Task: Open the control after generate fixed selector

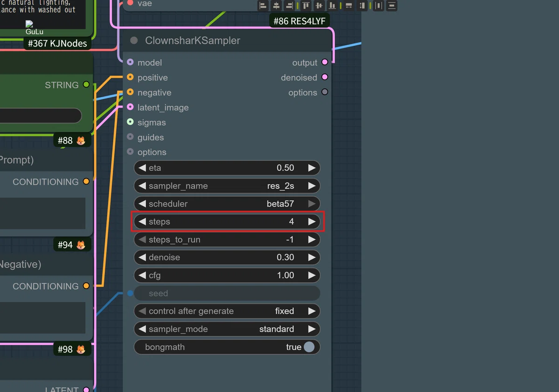Action: click(227, 311)
